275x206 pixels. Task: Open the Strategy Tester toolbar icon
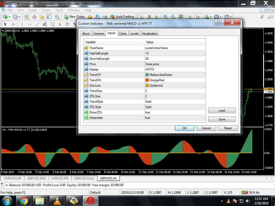pos(57,17)
